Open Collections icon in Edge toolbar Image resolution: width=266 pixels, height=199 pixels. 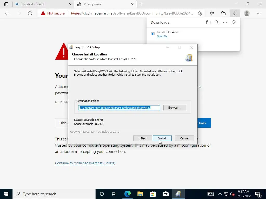pos(223,13)
